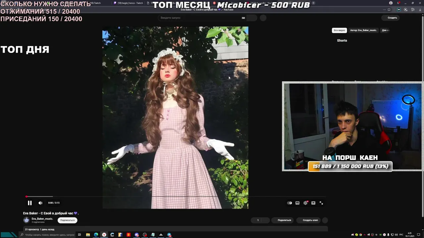The height and width of the screenshot is (238, 424).
Task: Open player settings gear icon
Action: 305,203
